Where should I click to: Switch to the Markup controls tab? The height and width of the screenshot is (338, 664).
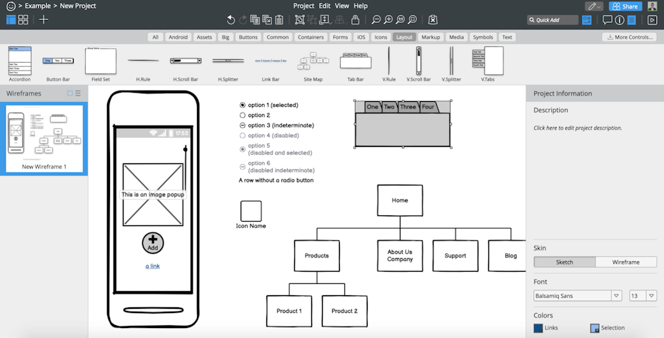pos(431,37)
